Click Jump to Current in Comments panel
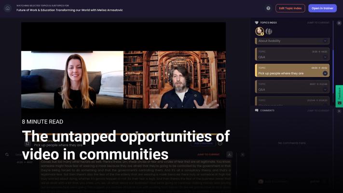Screen dimensions: 343x193 pyautogui.click(x=318, y=110)
